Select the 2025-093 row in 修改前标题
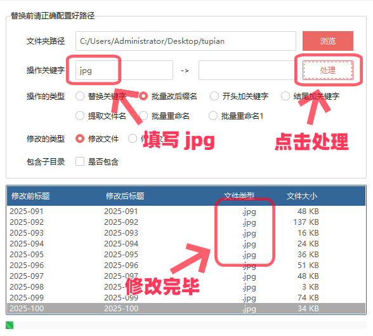Viewport: 373px width, 336px height. [x=27, y=232]
